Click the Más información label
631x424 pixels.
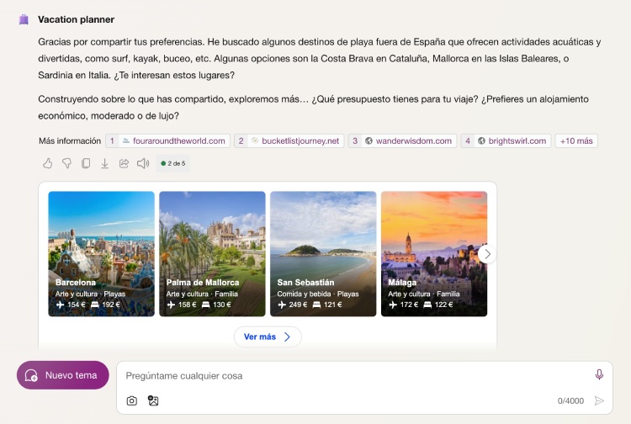[70, 140]
